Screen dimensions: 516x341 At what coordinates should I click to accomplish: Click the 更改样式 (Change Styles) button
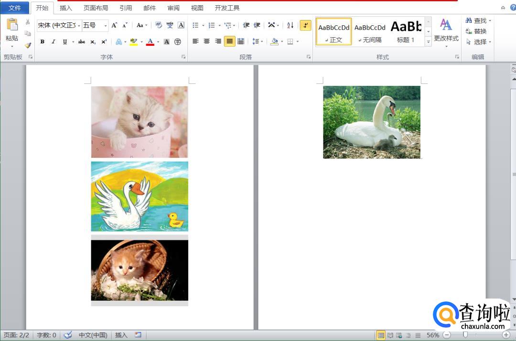pos(446,31)
